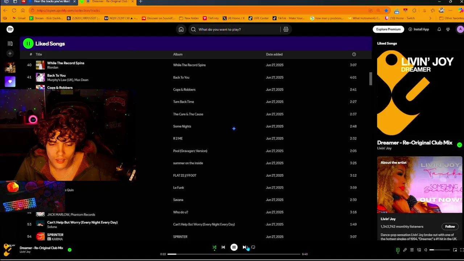
Task: Select the track While The Record Spins
Action: pyautogui.click(x=66, y=63)
